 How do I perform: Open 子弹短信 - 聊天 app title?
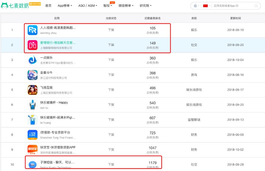click(x=57, y=162)
